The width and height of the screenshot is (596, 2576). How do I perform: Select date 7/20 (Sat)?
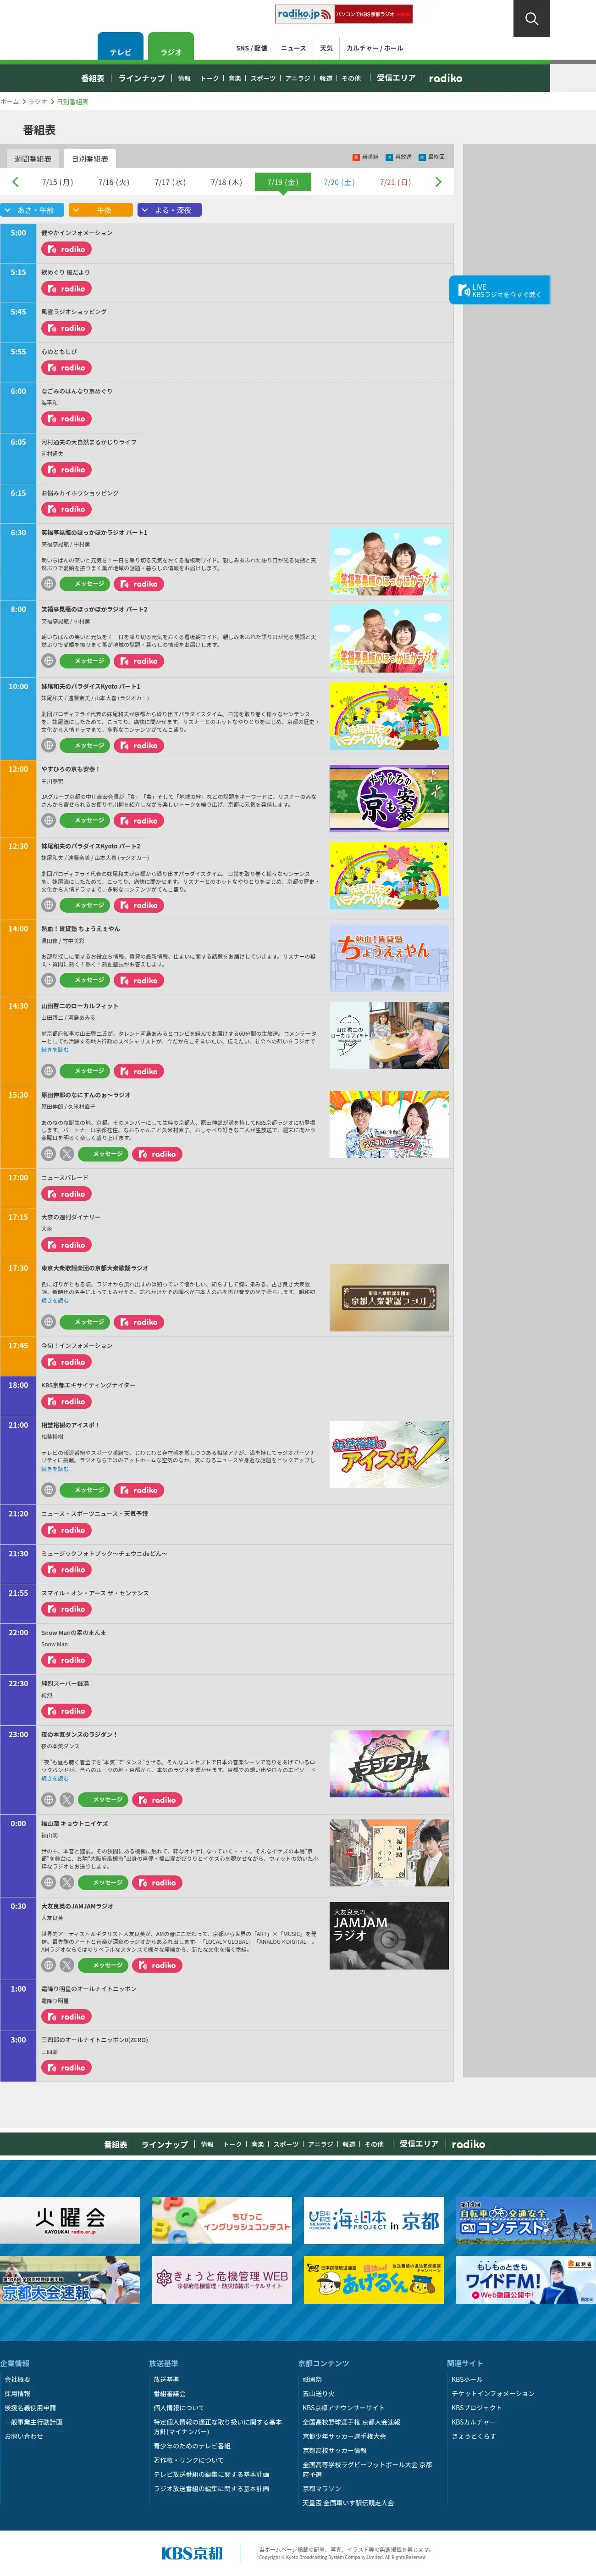point(338,182)
